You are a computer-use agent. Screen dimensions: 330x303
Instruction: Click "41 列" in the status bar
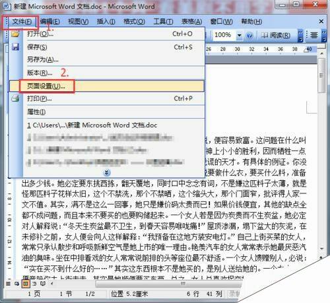[214, 294]
